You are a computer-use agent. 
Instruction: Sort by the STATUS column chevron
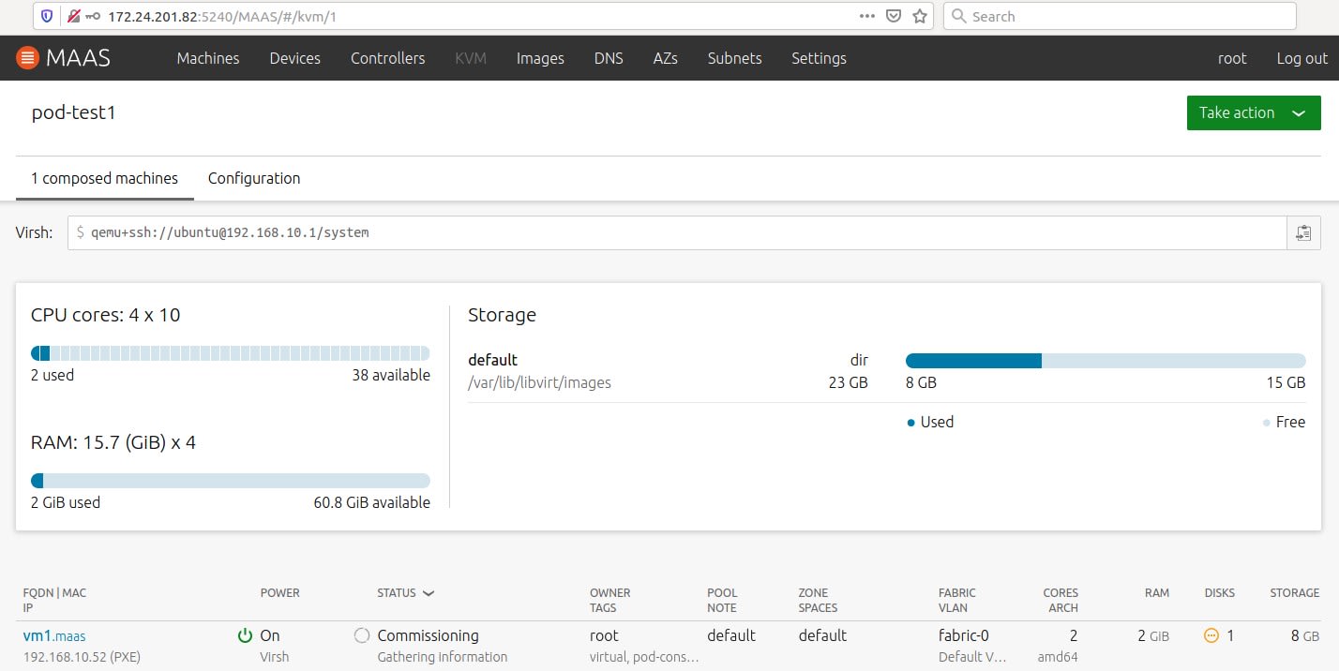point(429,593)
